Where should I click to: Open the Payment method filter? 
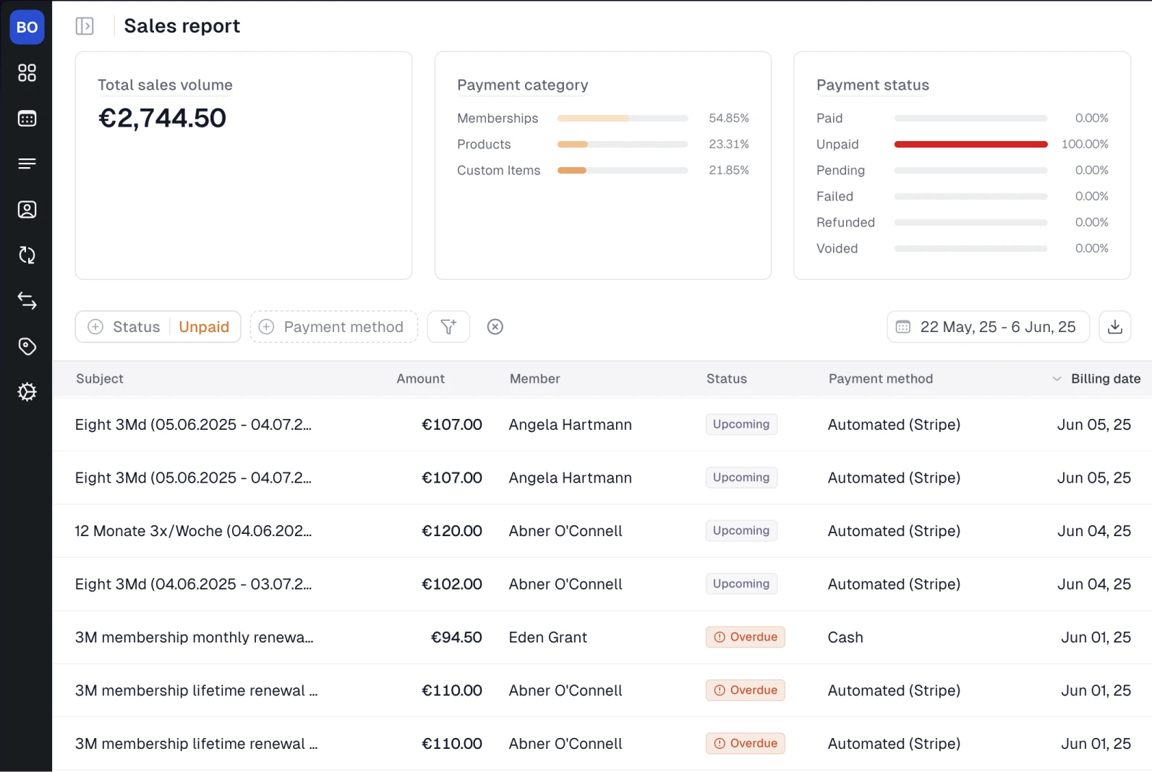point(334,327)
